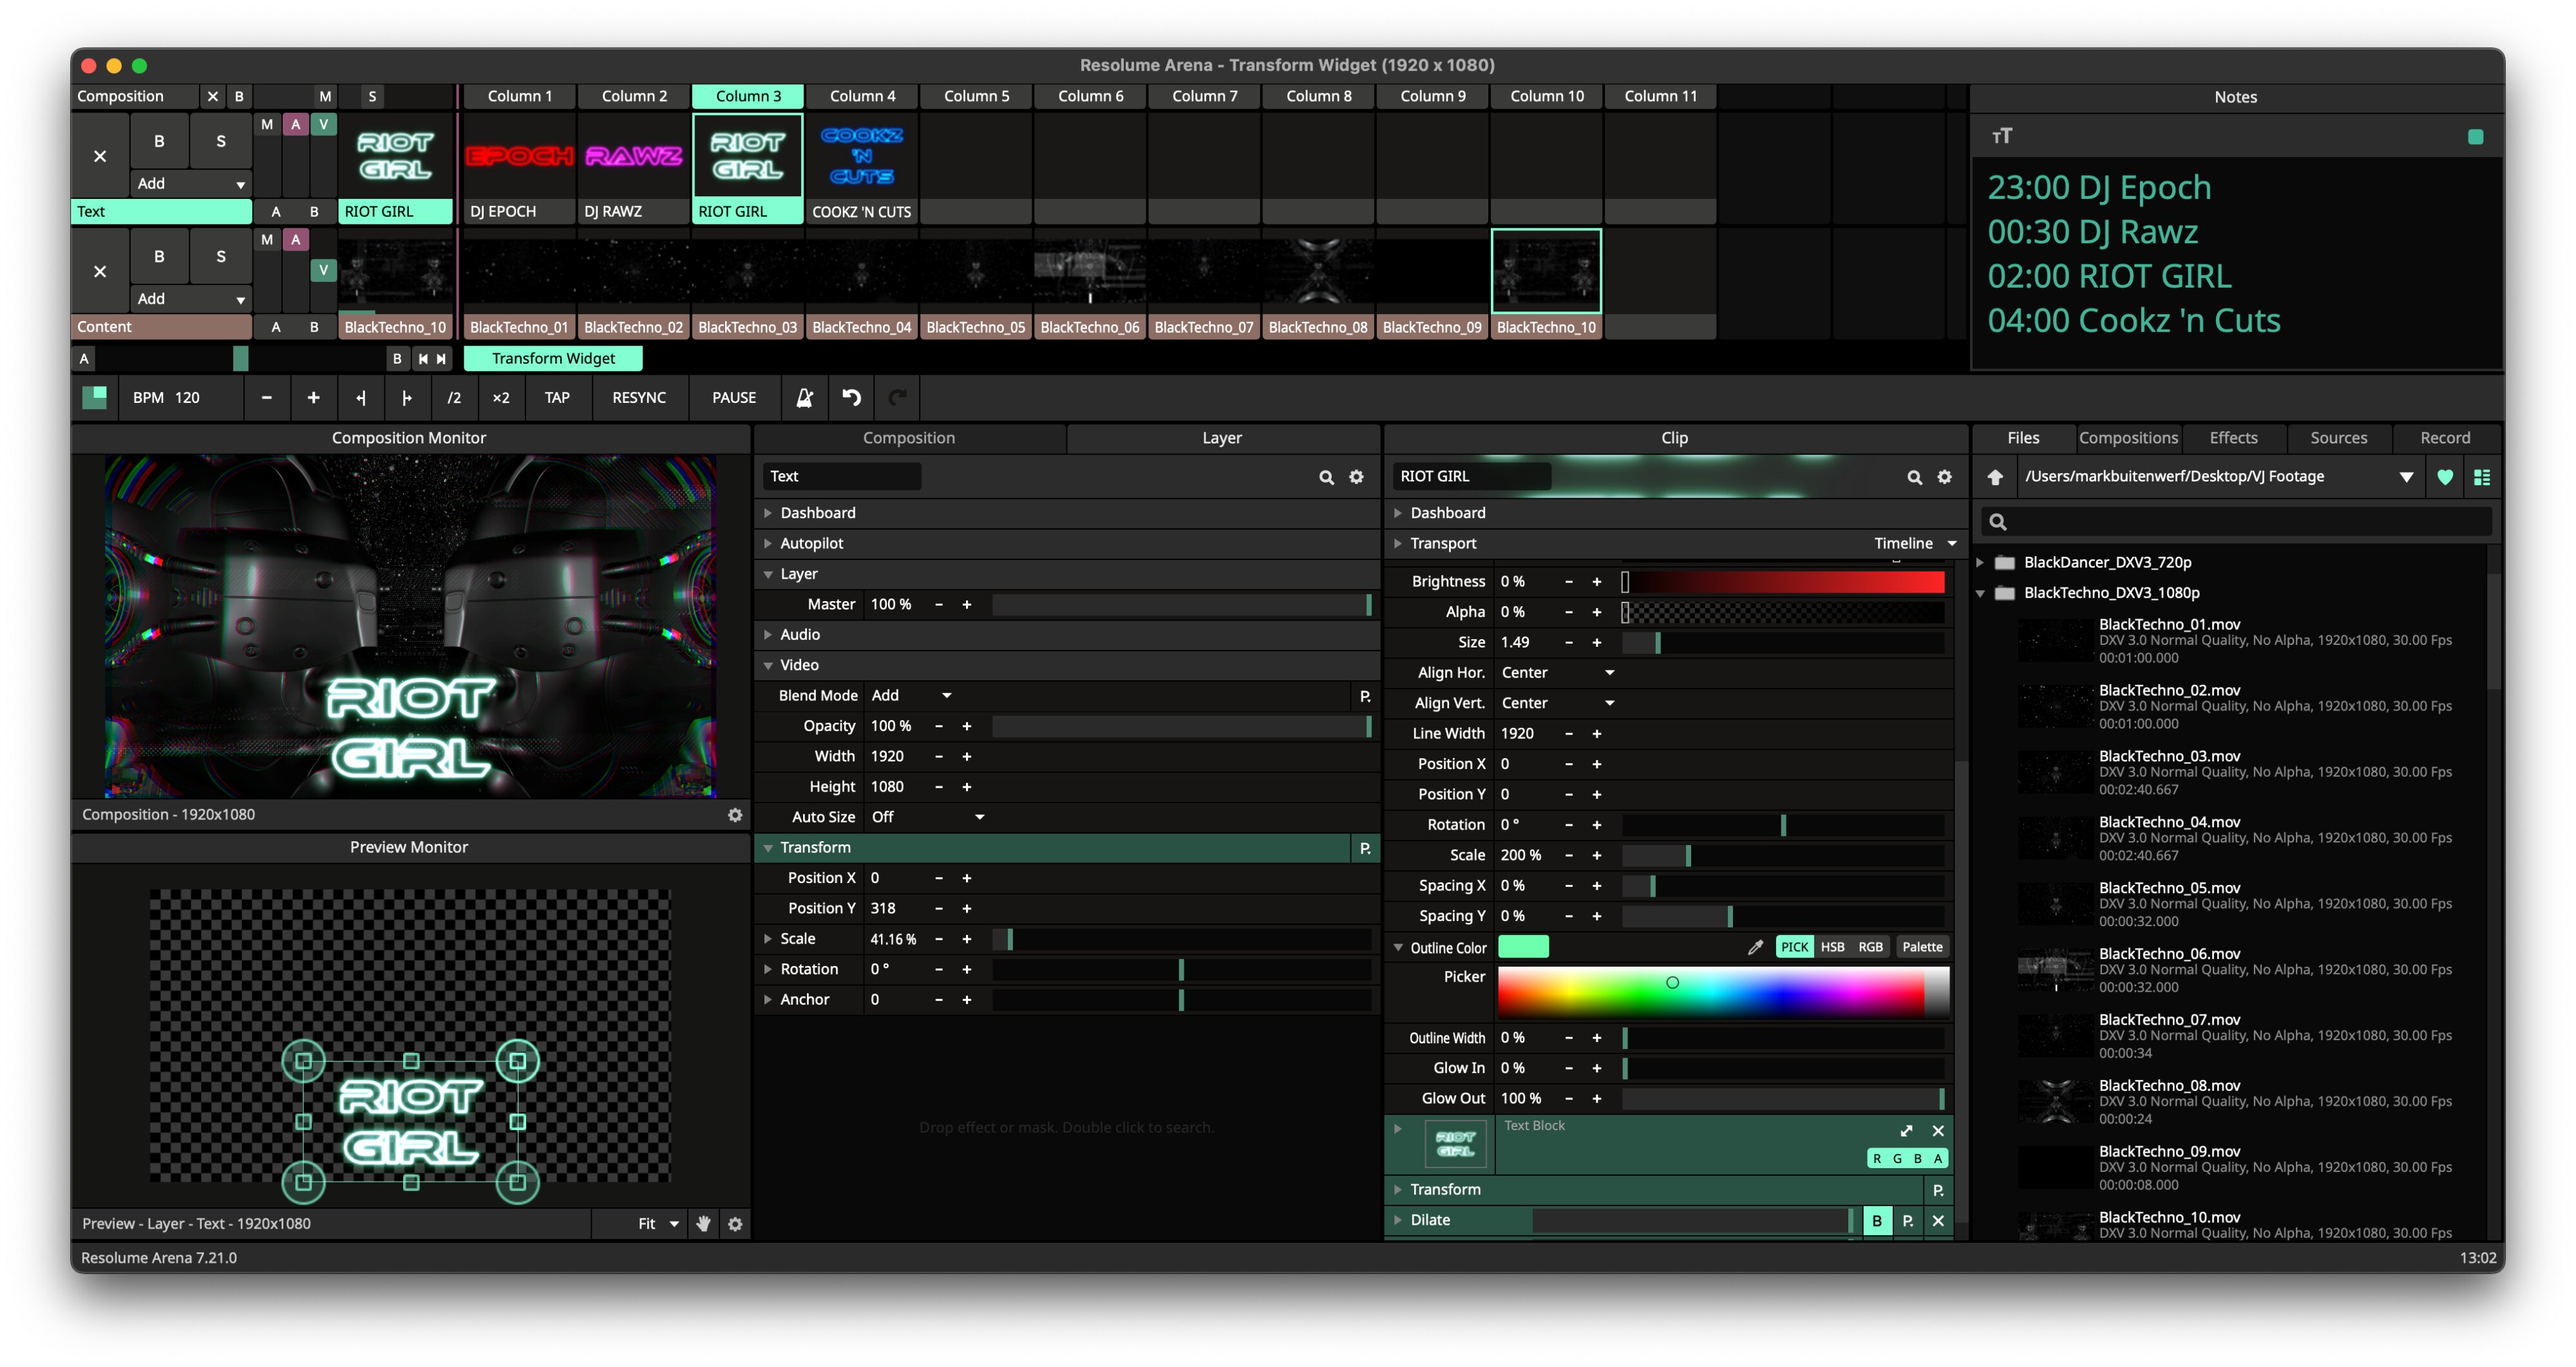Search parameters in Layer panel magnifier
This screenshot has width=2576, height=1367.
click(1326, 477)
